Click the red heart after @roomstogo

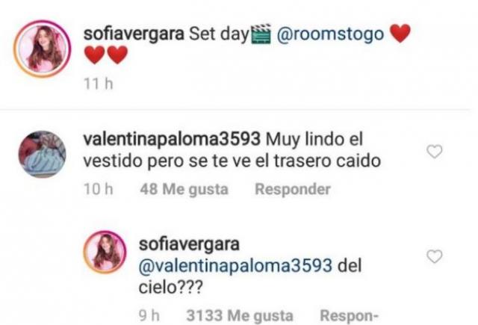coord(400,33)
